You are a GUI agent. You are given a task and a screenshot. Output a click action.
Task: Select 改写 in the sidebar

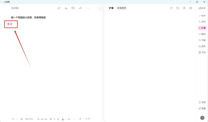point(202,22)
